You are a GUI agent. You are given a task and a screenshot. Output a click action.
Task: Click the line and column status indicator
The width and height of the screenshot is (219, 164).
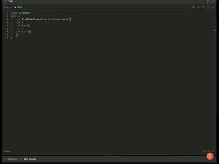[208, 151]
